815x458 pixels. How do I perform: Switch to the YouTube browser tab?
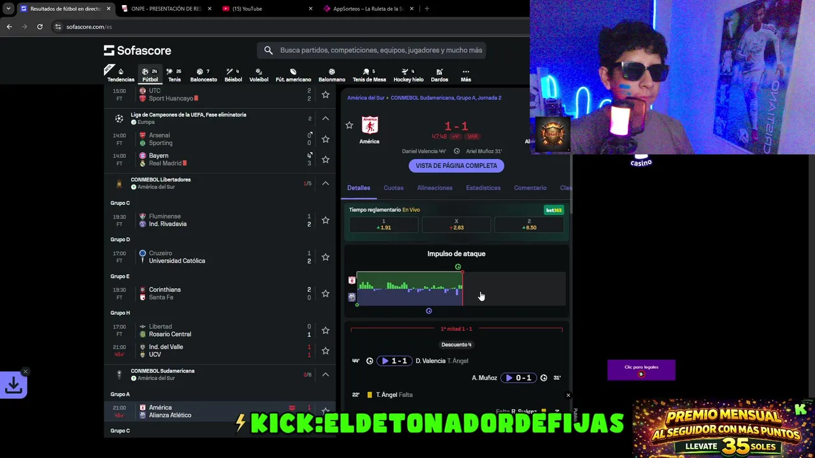tap(267, 9)
